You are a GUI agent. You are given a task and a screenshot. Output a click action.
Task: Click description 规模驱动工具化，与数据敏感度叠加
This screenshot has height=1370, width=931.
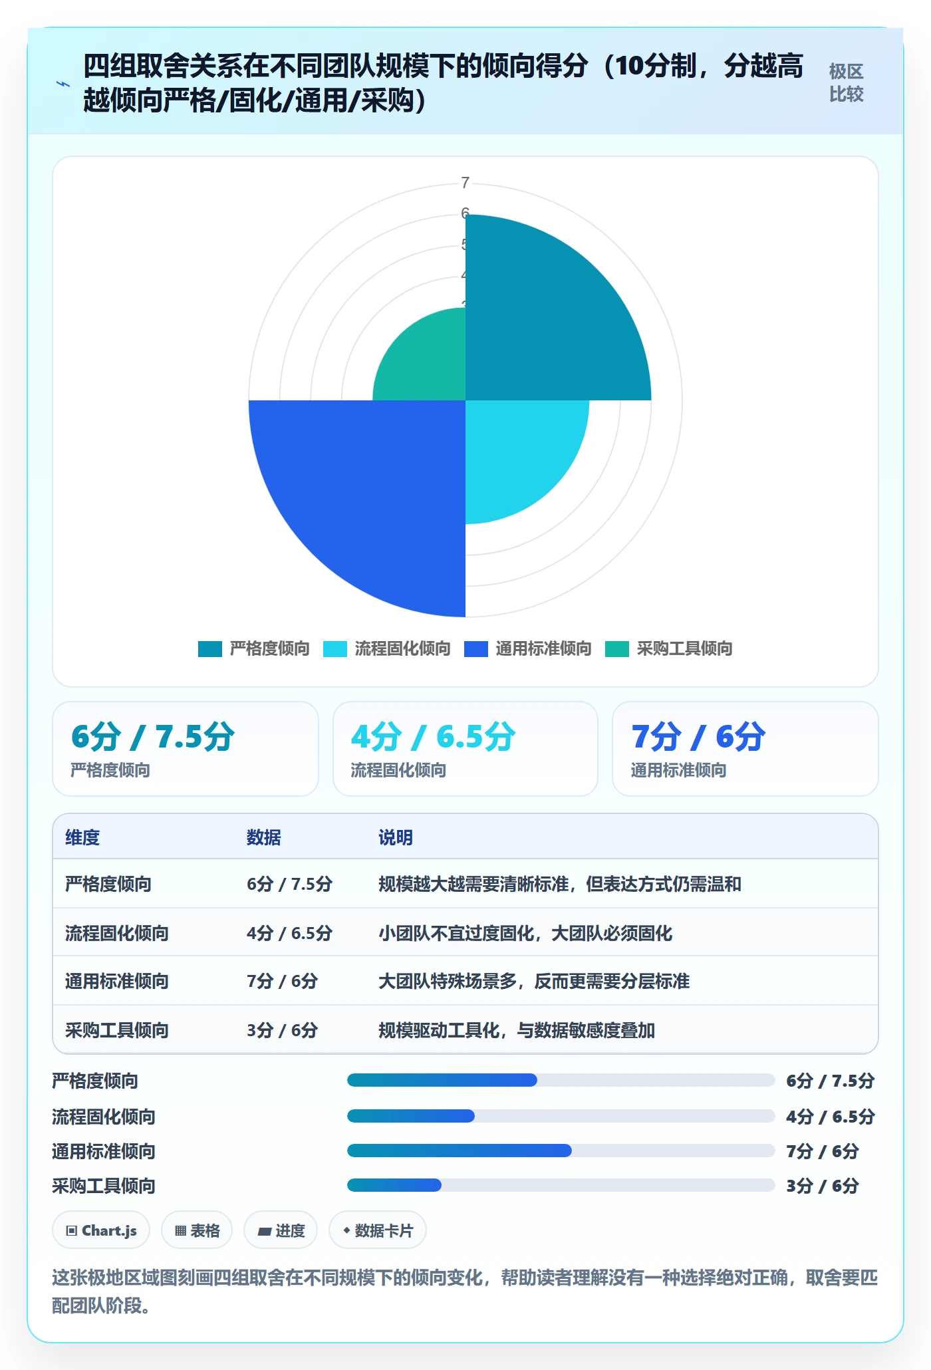point(517,1030)
